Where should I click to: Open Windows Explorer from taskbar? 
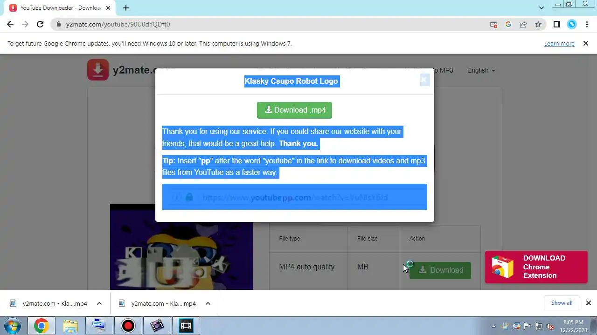(70, 326)
